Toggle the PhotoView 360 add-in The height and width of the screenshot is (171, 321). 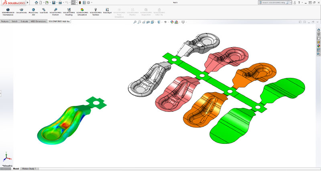(33, 12)
